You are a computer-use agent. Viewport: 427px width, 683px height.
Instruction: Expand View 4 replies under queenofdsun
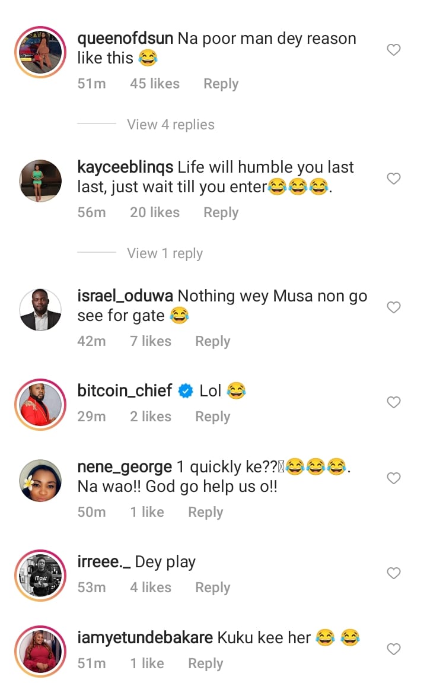tap(171, 125)
